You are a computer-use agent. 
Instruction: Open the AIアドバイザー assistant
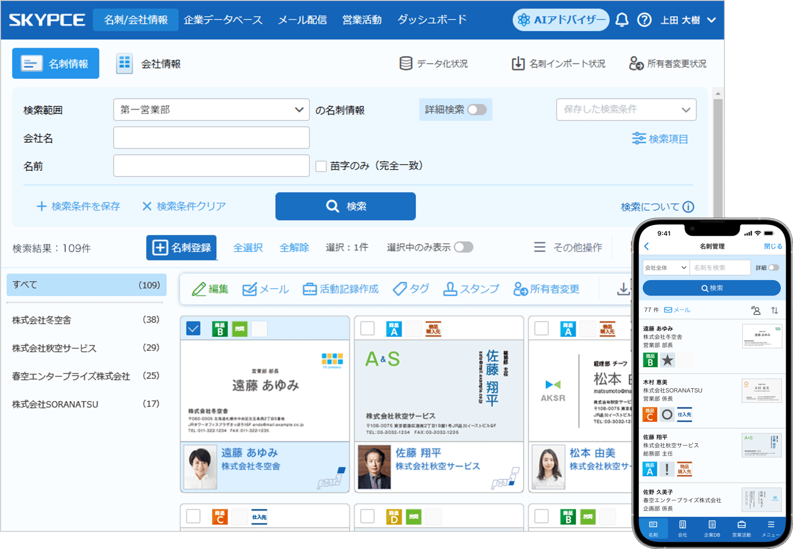pos(561,20)
